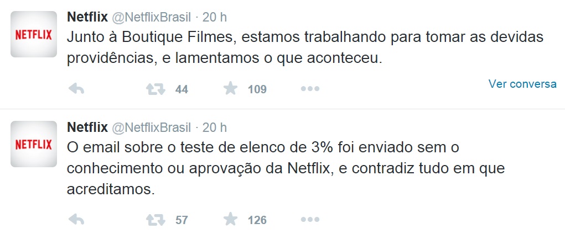Open more options on 3% email tweet
The image size is (565, 234).
pyautogui.click(x=310, y=219)
